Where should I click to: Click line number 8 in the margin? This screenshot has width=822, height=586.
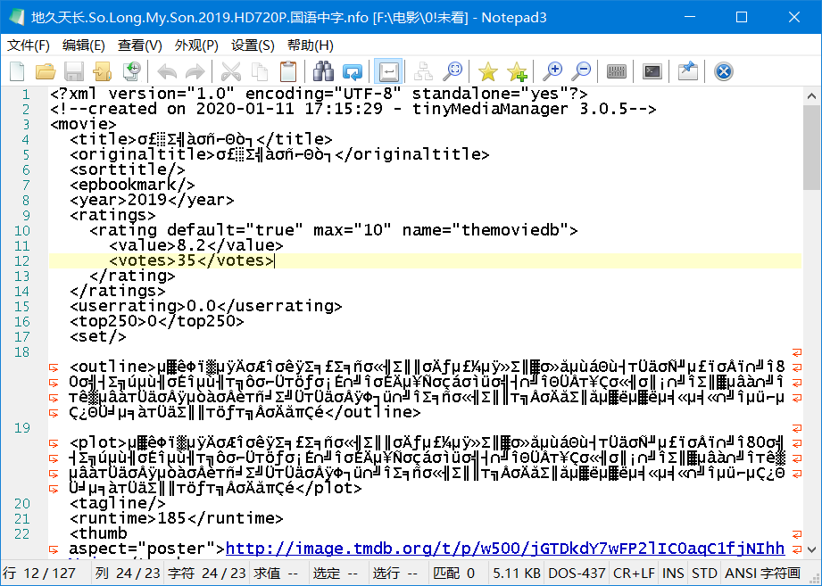(26, 200)
